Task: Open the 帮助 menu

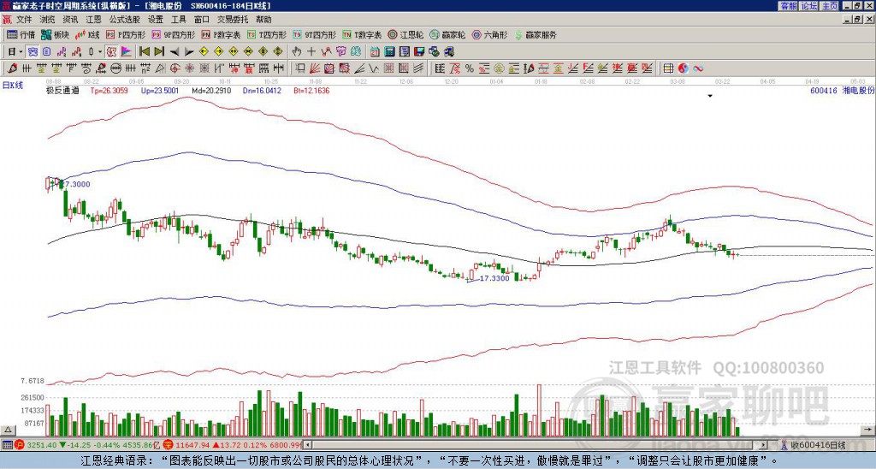Action: (x=263, y=20)
